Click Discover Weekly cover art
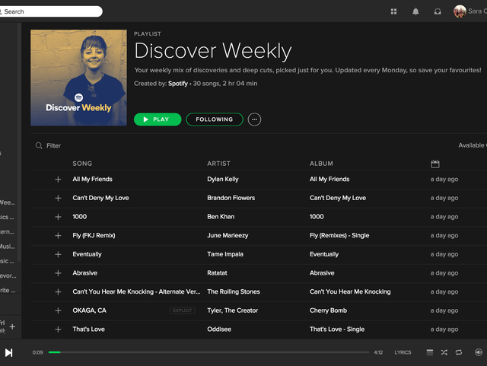Image resolution: width=487 pixels, height=366 pixels. [78, 78]
